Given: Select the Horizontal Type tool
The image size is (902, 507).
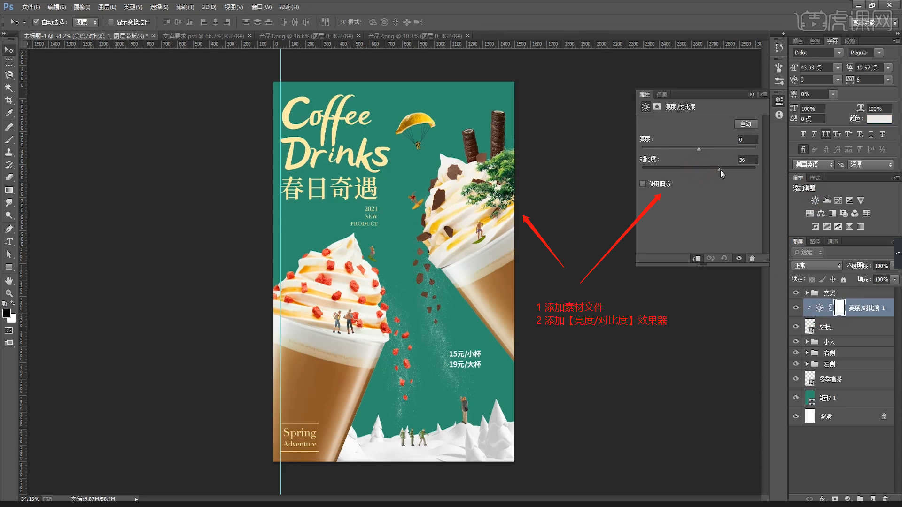Looking at the screenshot, I should click(9, 242).
